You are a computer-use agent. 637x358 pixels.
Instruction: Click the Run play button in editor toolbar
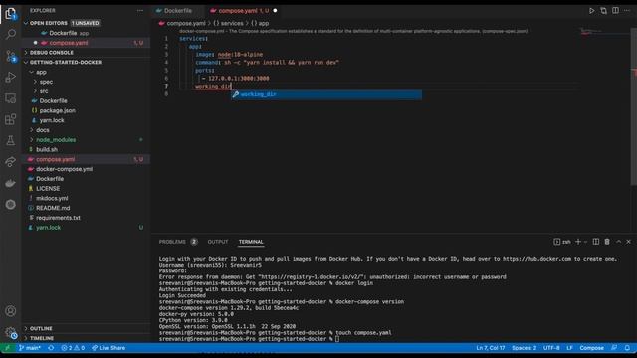[x=591, y=11]
